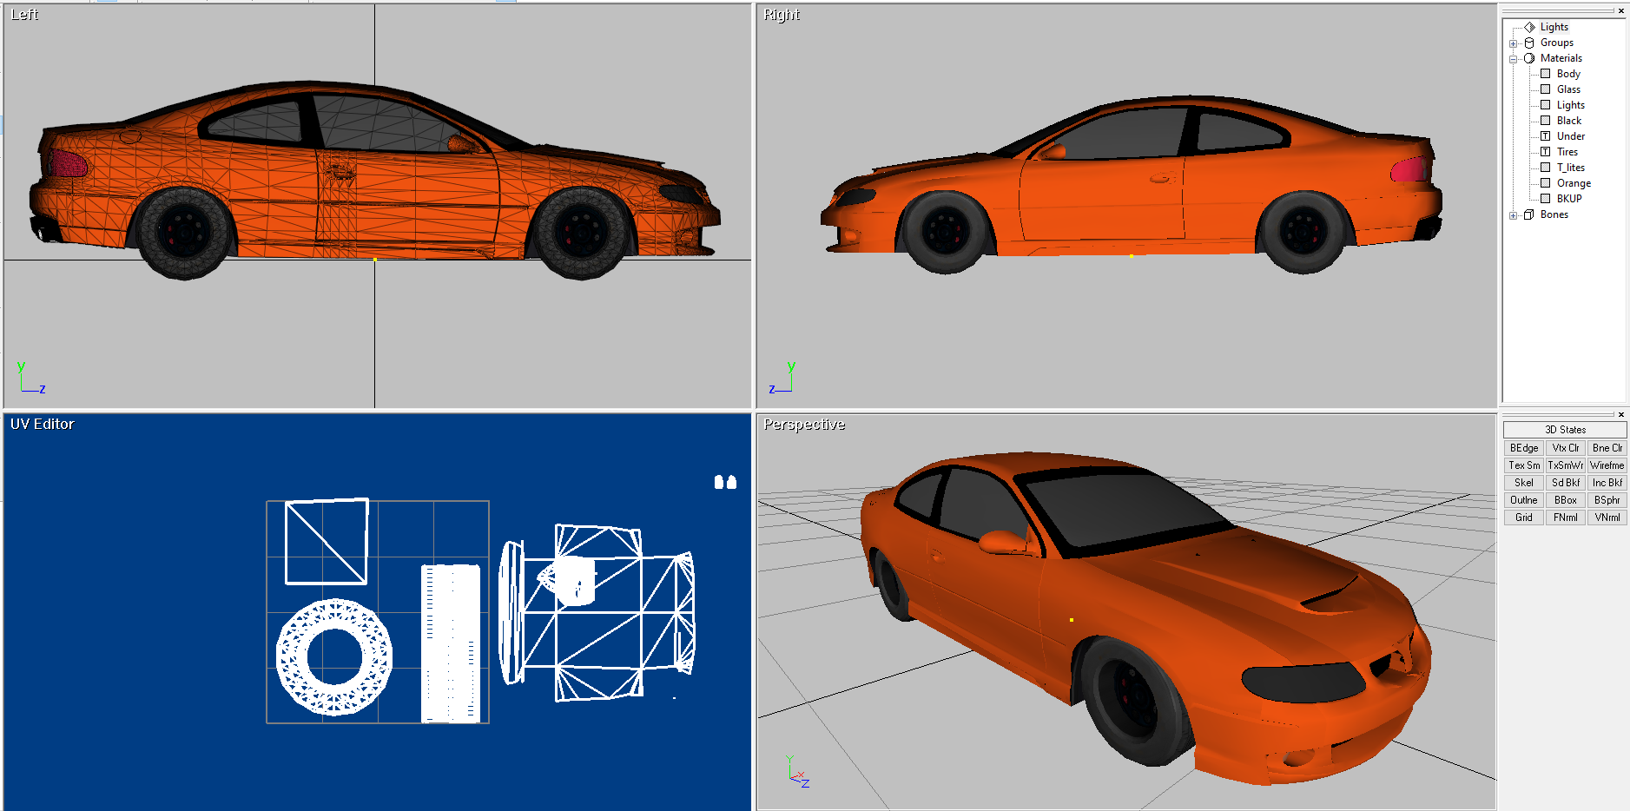Expand the Bones tree node
The height and width of the screenshot is (811, 1630).
click(1513, 215)
